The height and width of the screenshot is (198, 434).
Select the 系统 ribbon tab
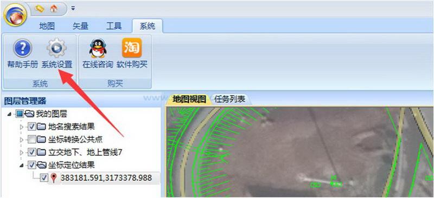point(147,26)
